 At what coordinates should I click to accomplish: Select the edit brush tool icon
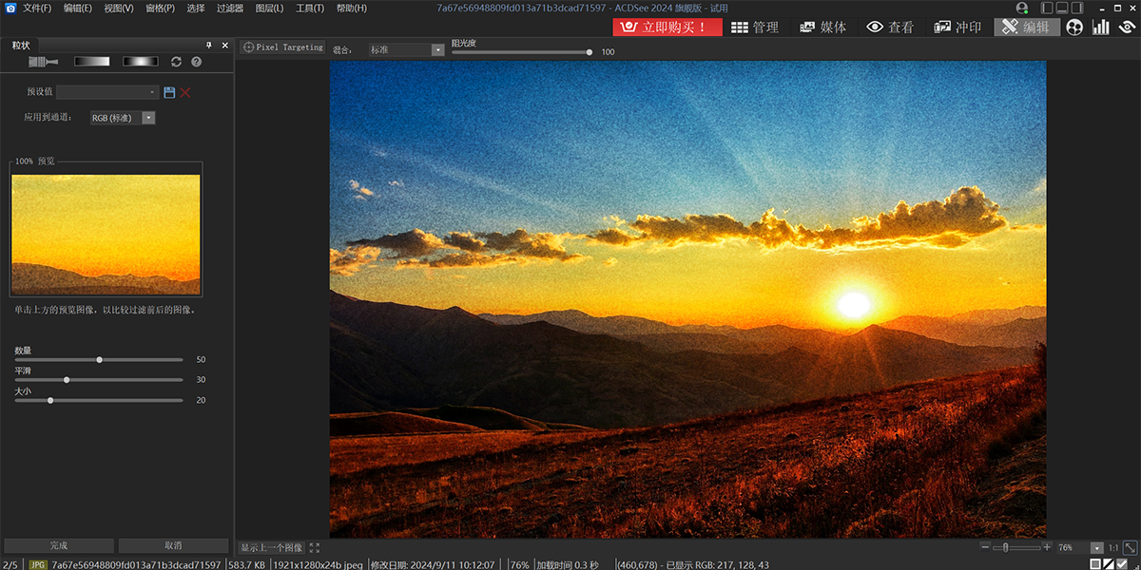[43, 62]
